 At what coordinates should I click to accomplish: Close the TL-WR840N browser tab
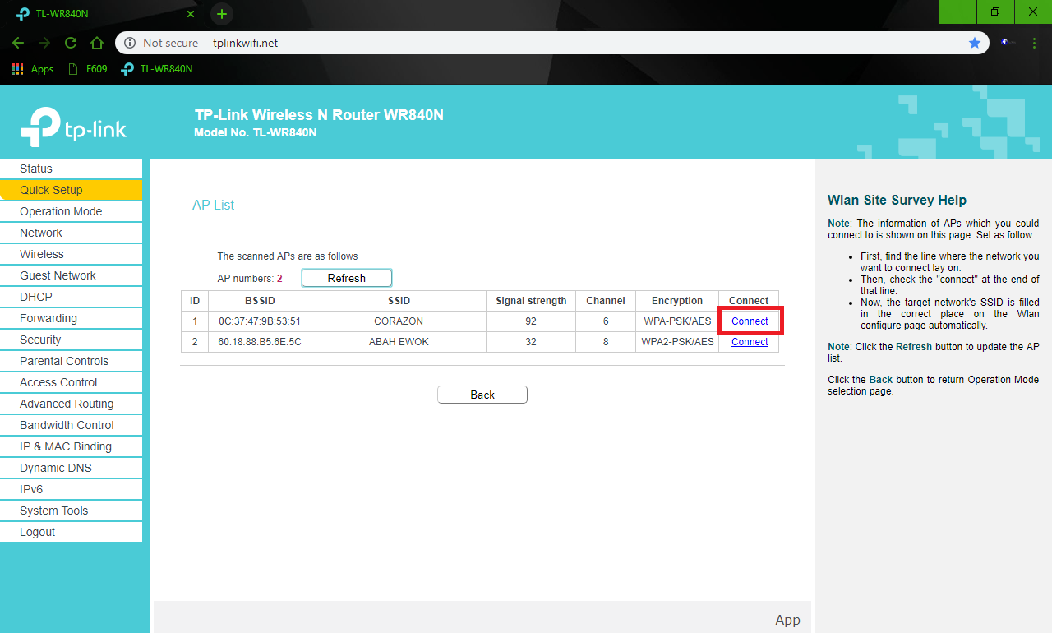tap(191, 14)
